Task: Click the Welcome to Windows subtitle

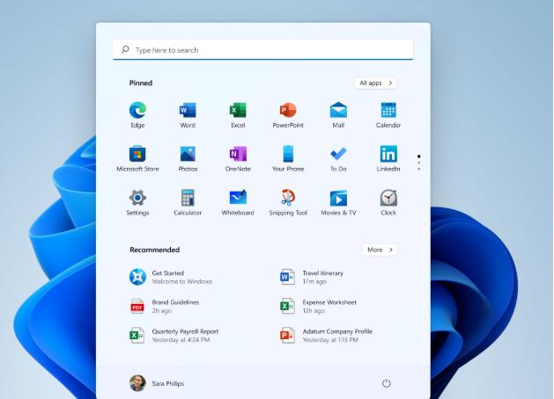Action: (182, 281)
